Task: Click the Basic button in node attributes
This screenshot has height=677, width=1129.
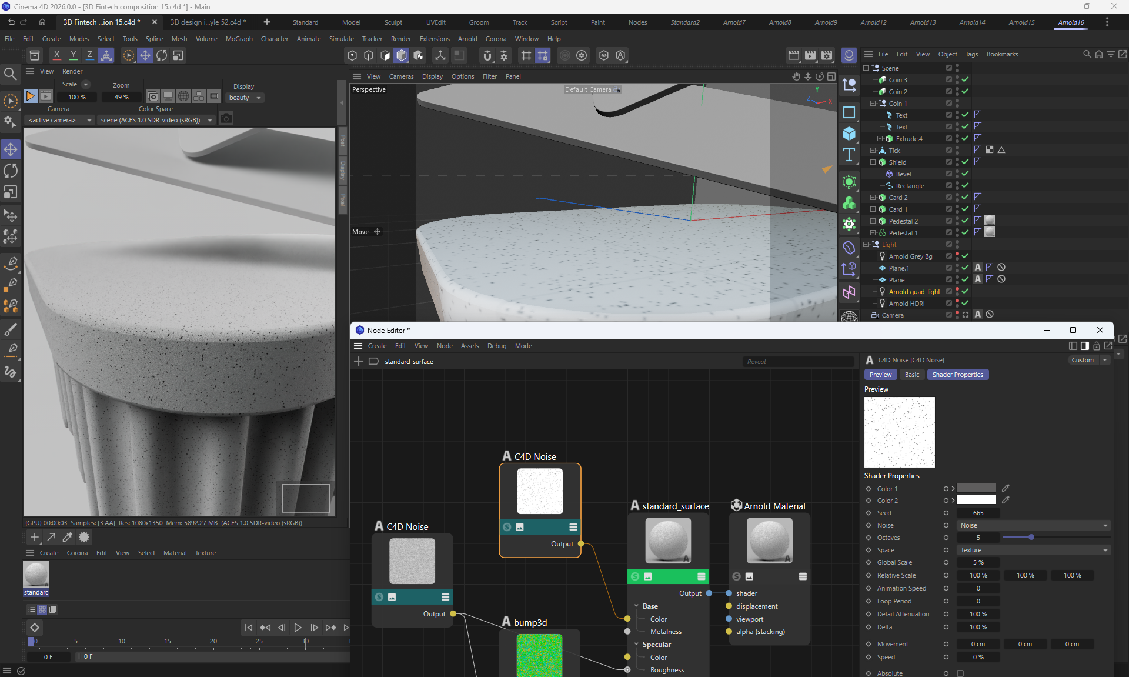Action: click(x=911, y=375)
